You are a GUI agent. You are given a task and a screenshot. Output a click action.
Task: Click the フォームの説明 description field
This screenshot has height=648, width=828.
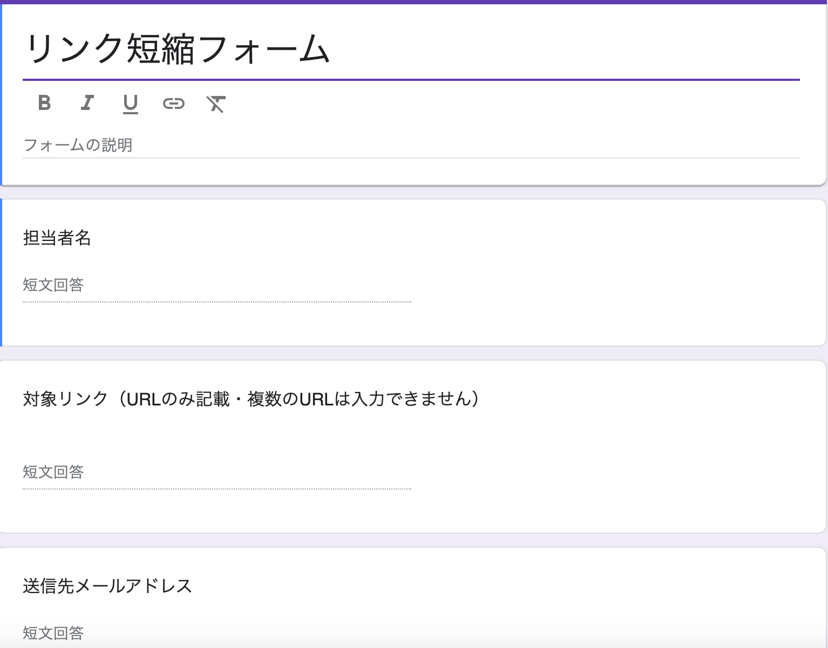(411, 145)
